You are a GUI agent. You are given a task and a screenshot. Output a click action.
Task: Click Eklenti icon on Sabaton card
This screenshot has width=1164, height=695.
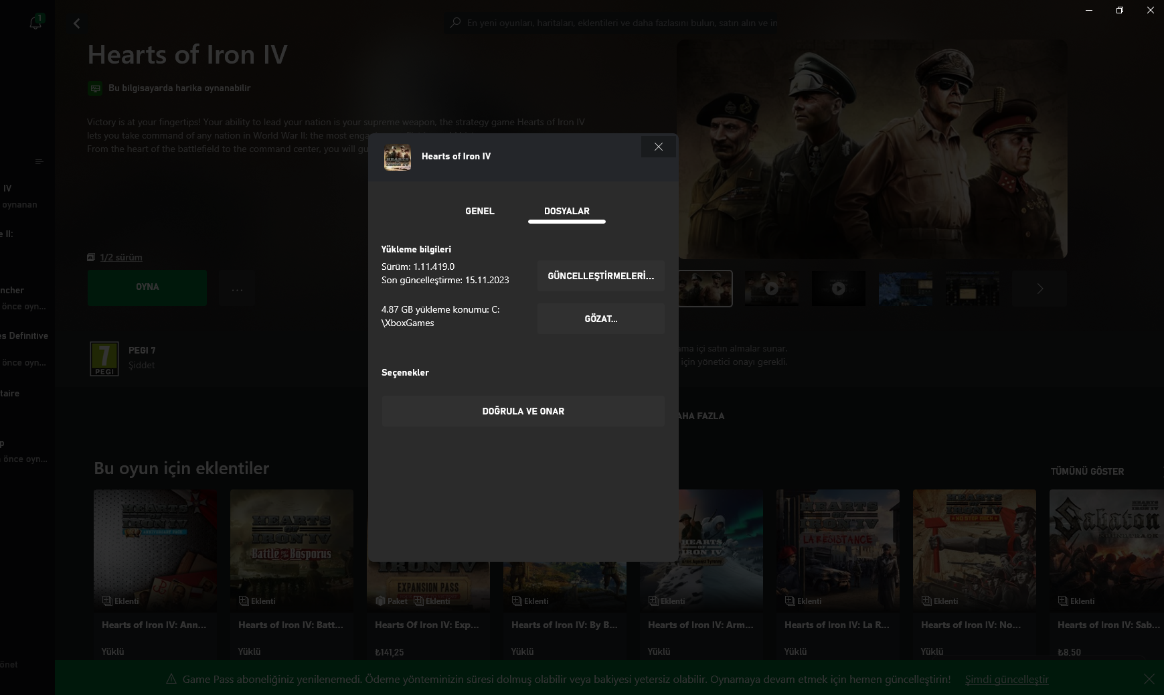(x=1063, y=601)
